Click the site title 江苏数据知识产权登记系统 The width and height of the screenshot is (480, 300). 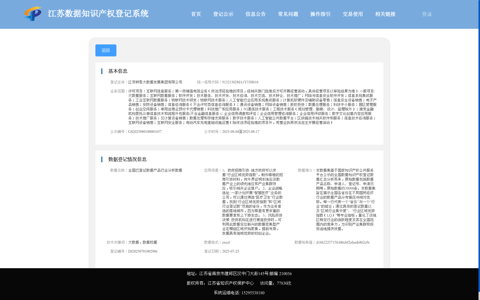[98, 13]
